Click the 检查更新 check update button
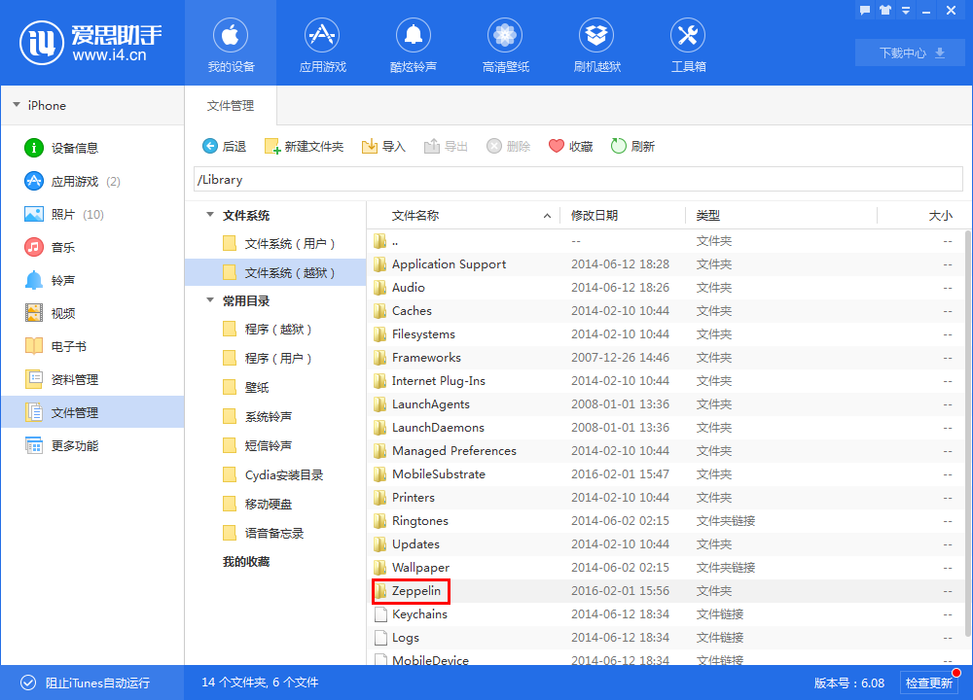Screen dimensions: 973x700 [929, 682]
